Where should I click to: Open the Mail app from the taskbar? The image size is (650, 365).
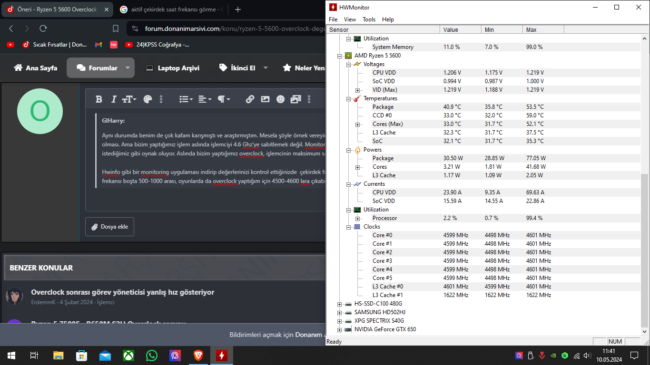point(105,355)
